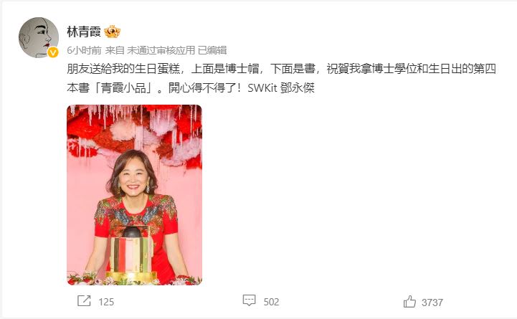Click the red floral decoration in the photo
Viewport: 517px width, 319px height.
[135, 132]
